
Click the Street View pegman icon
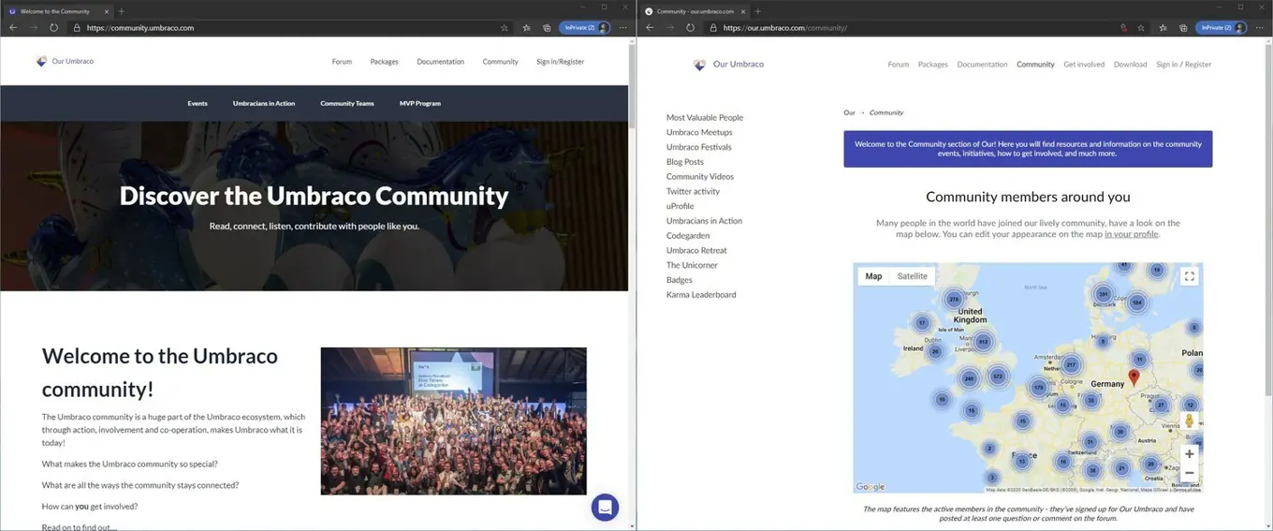(x=1189, y=421)
